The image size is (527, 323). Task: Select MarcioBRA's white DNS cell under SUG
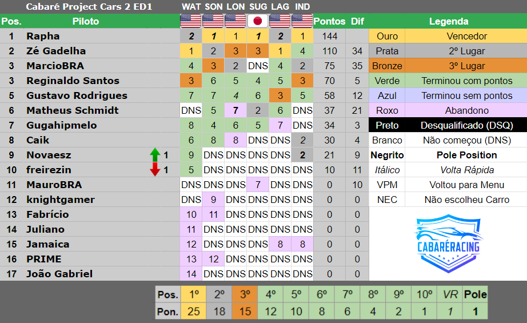[258, 66]
